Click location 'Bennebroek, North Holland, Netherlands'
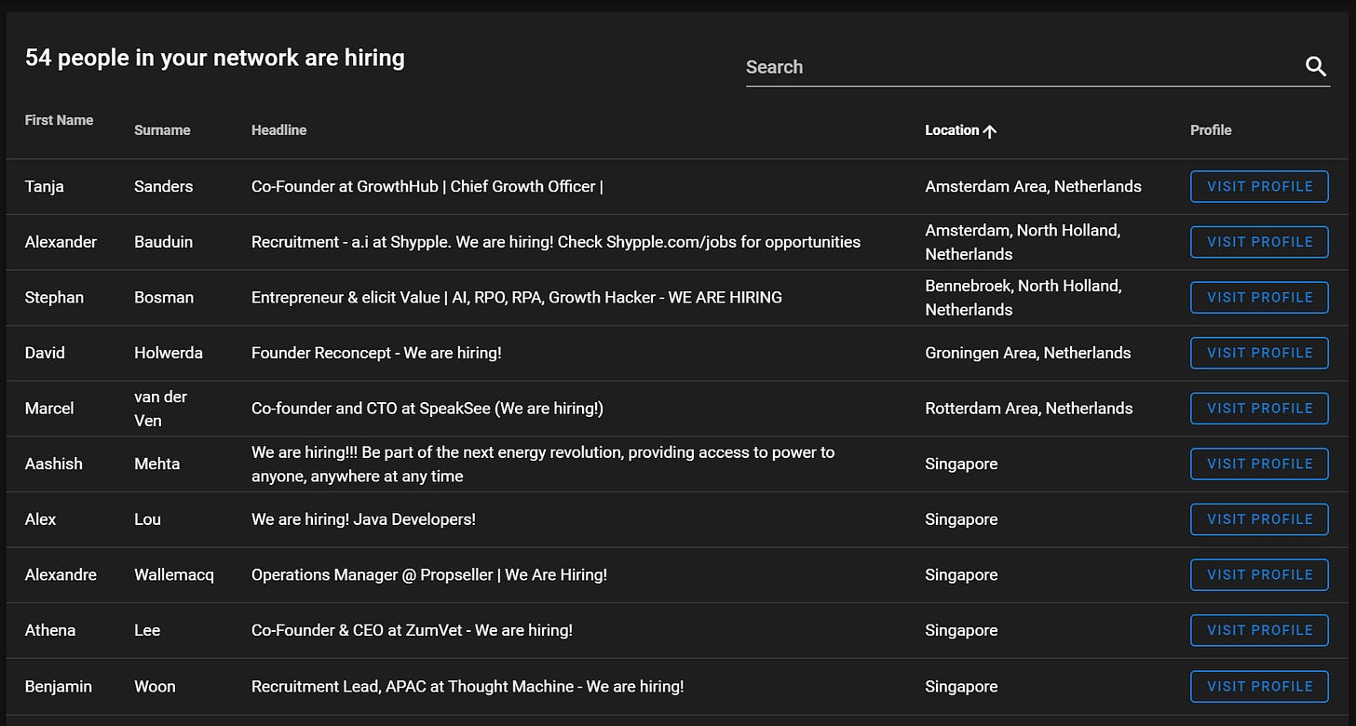1356x726 pixels. click(x=1023, y=298)
